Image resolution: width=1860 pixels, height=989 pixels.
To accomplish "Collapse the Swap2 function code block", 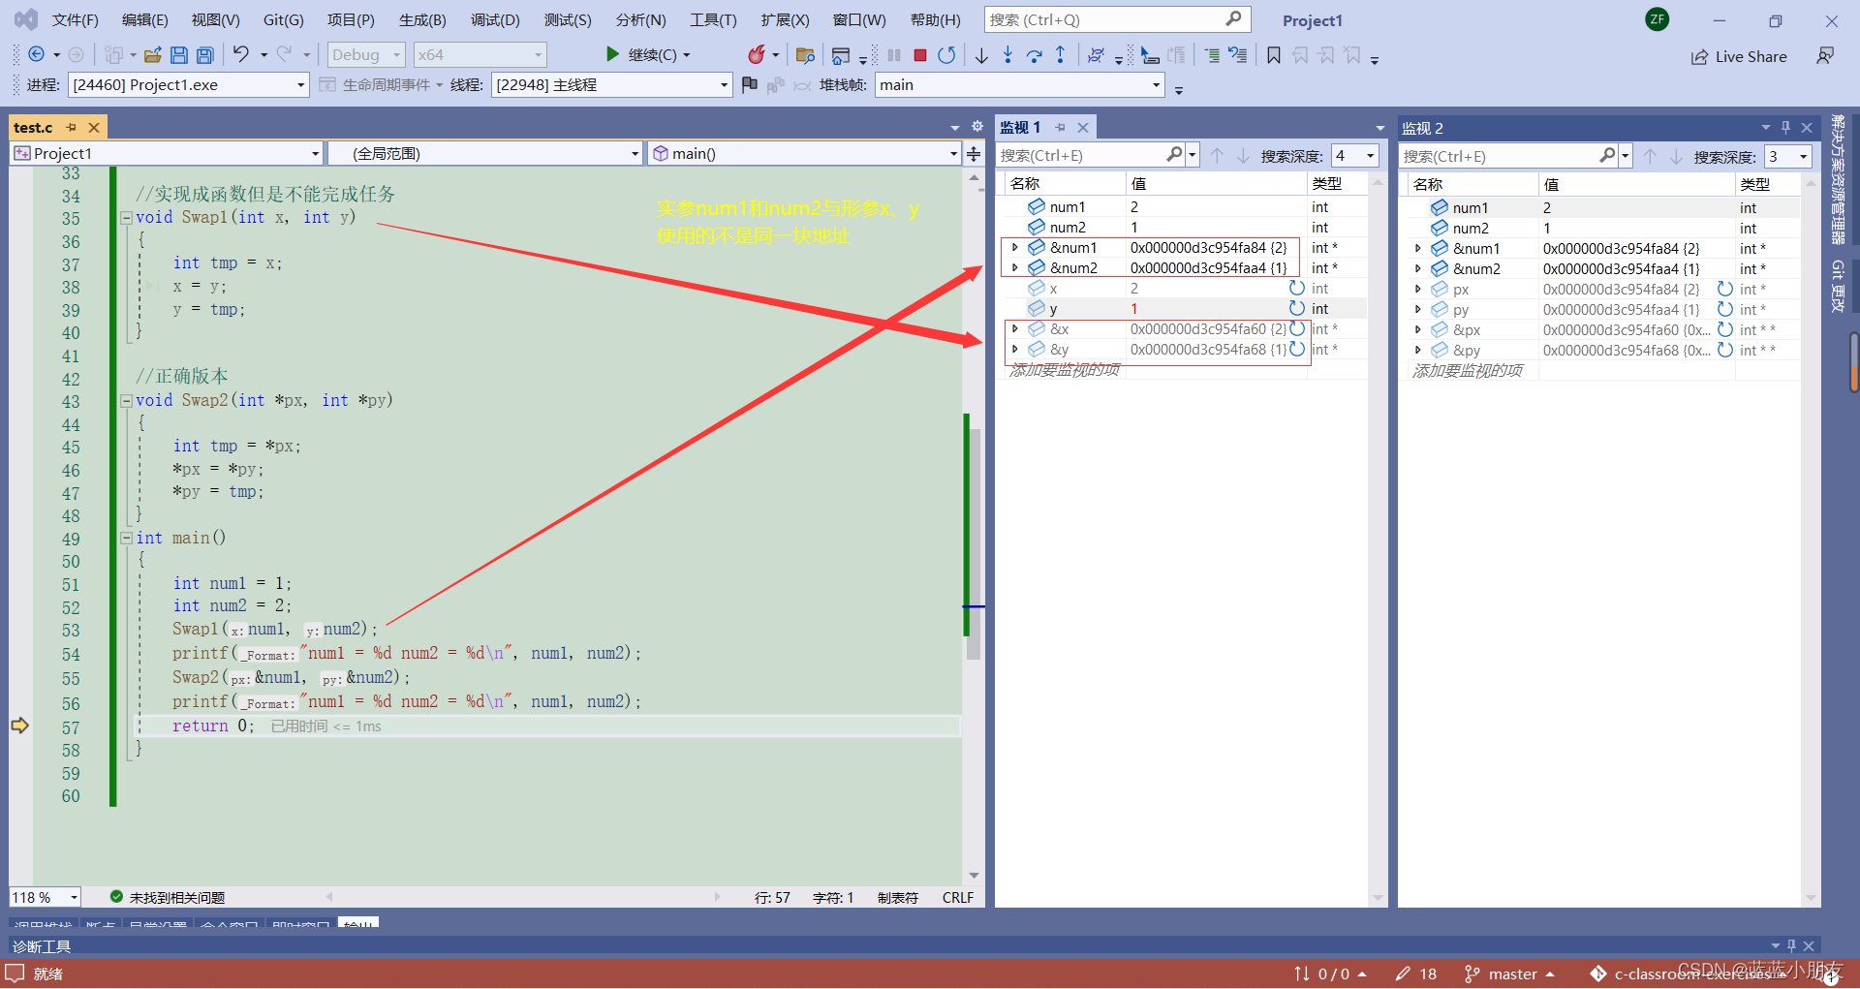I will click(126, 400).
